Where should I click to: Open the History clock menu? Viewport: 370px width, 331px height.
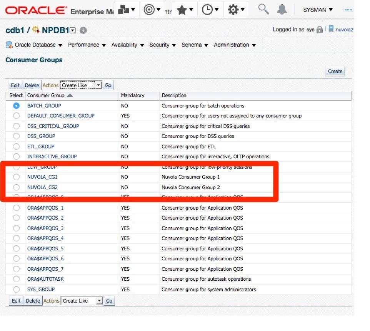coord(210,10)
